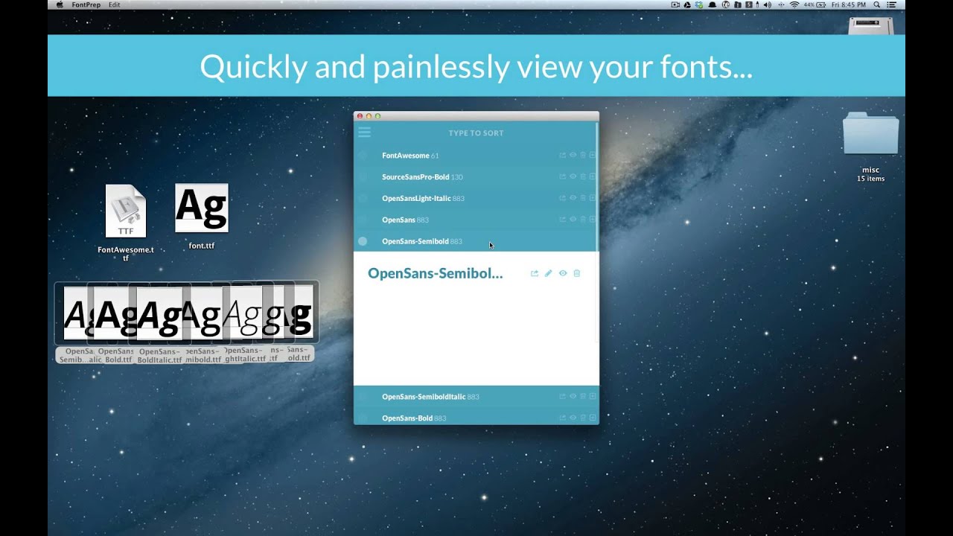This screenshot has height=536, width=953.
Task: Expand the OpenSans-SemiboldItalic 883 row
Action: coord(475,396)
